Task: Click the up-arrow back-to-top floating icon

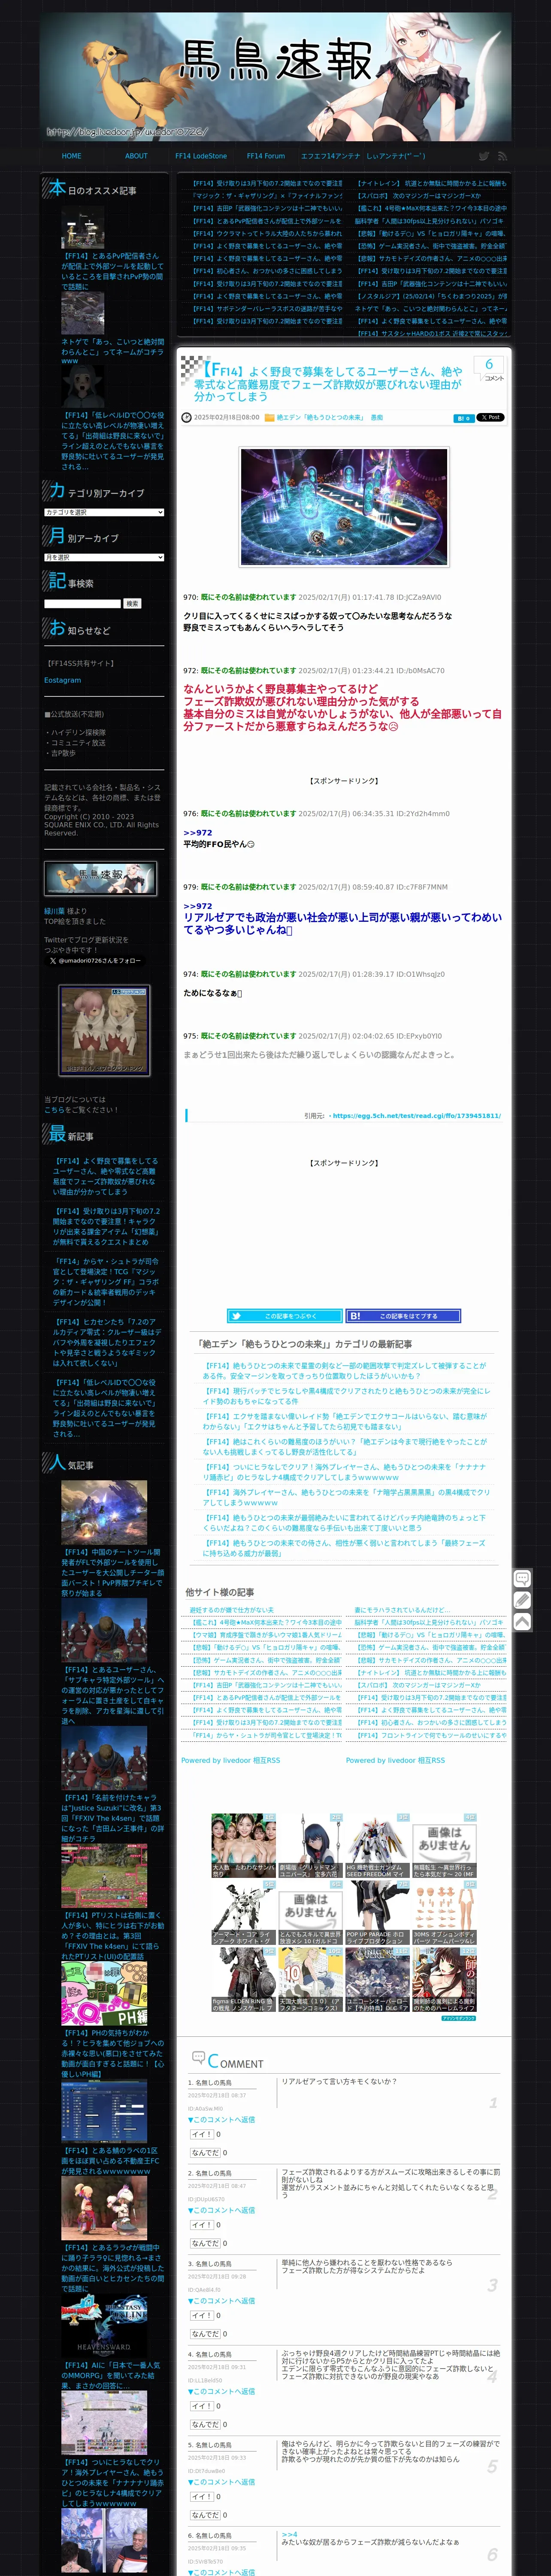Action: (x=522, y=1622)
